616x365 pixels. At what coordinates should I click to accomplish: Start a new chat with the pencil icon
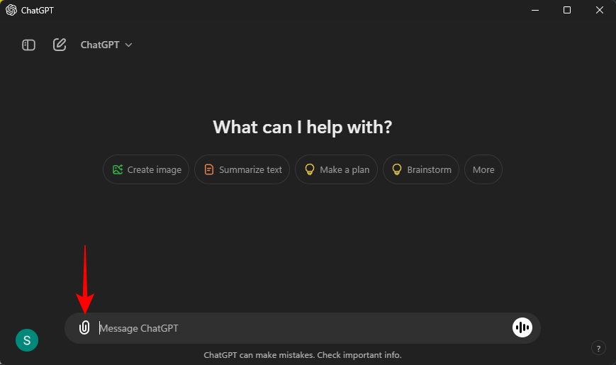(60, 45)
